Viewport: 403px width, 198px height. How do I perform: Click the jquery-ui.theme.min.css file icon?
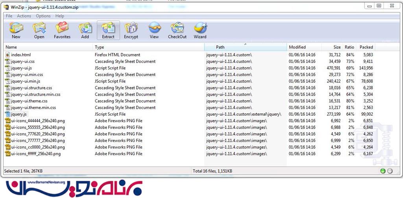pos(7,107)
